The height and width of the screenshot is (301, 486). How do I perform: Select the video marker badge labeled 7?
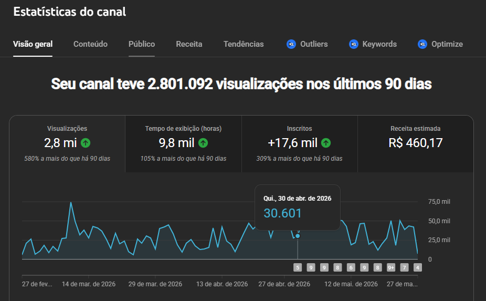tap(404, 267)
